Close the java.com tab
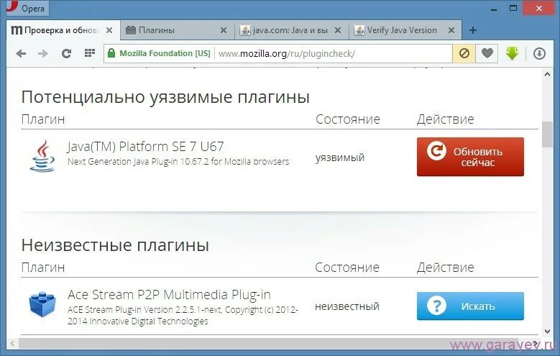This screenshot has width=560, height=356. coord(338,30)
